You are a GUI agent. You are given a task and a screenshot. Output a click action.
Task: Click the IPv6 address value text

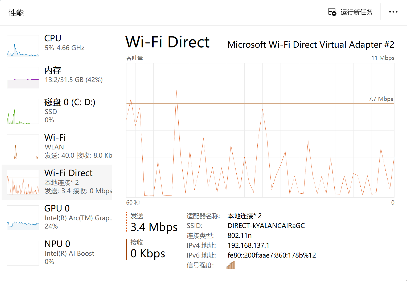(272, 255)
